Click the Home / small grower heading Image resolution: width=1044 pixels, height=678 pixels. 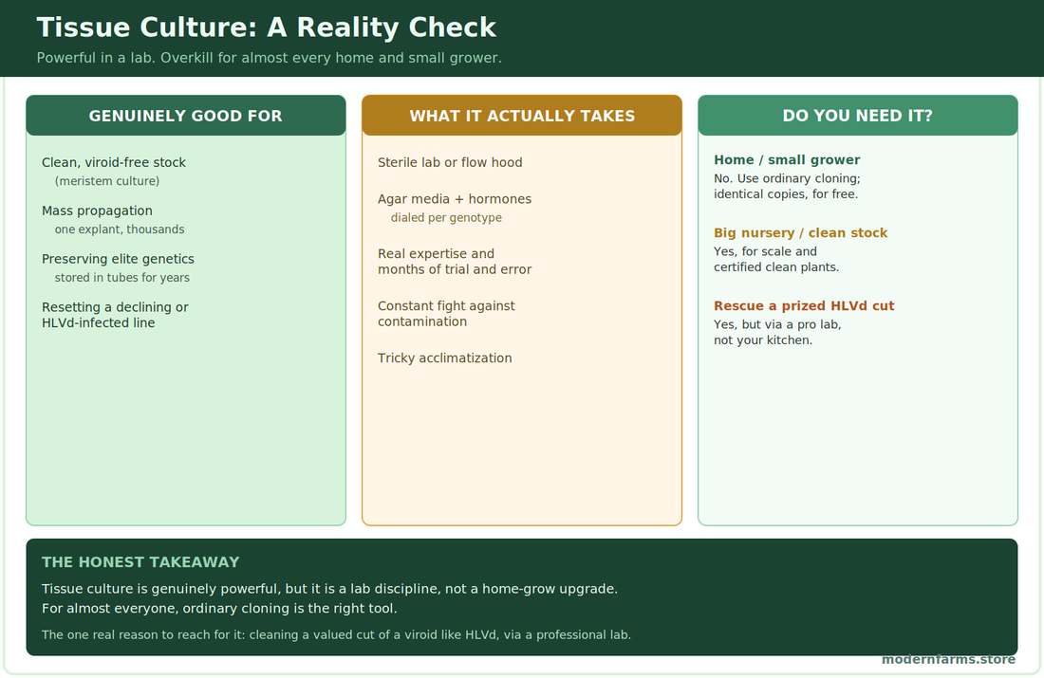coord(787,159)
